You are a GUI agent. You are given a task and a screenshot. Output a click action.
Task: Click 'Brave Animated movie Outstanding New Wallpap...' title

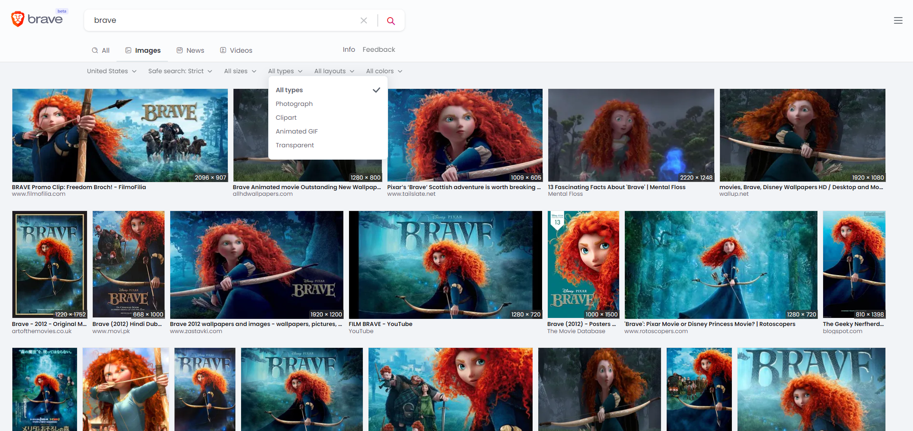307,187
